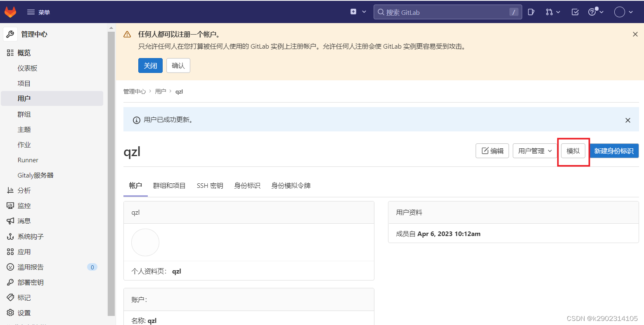Click the 监控 monitor icon
The height and width of the screenshot is (325, 644).
(x=10, y=206)
